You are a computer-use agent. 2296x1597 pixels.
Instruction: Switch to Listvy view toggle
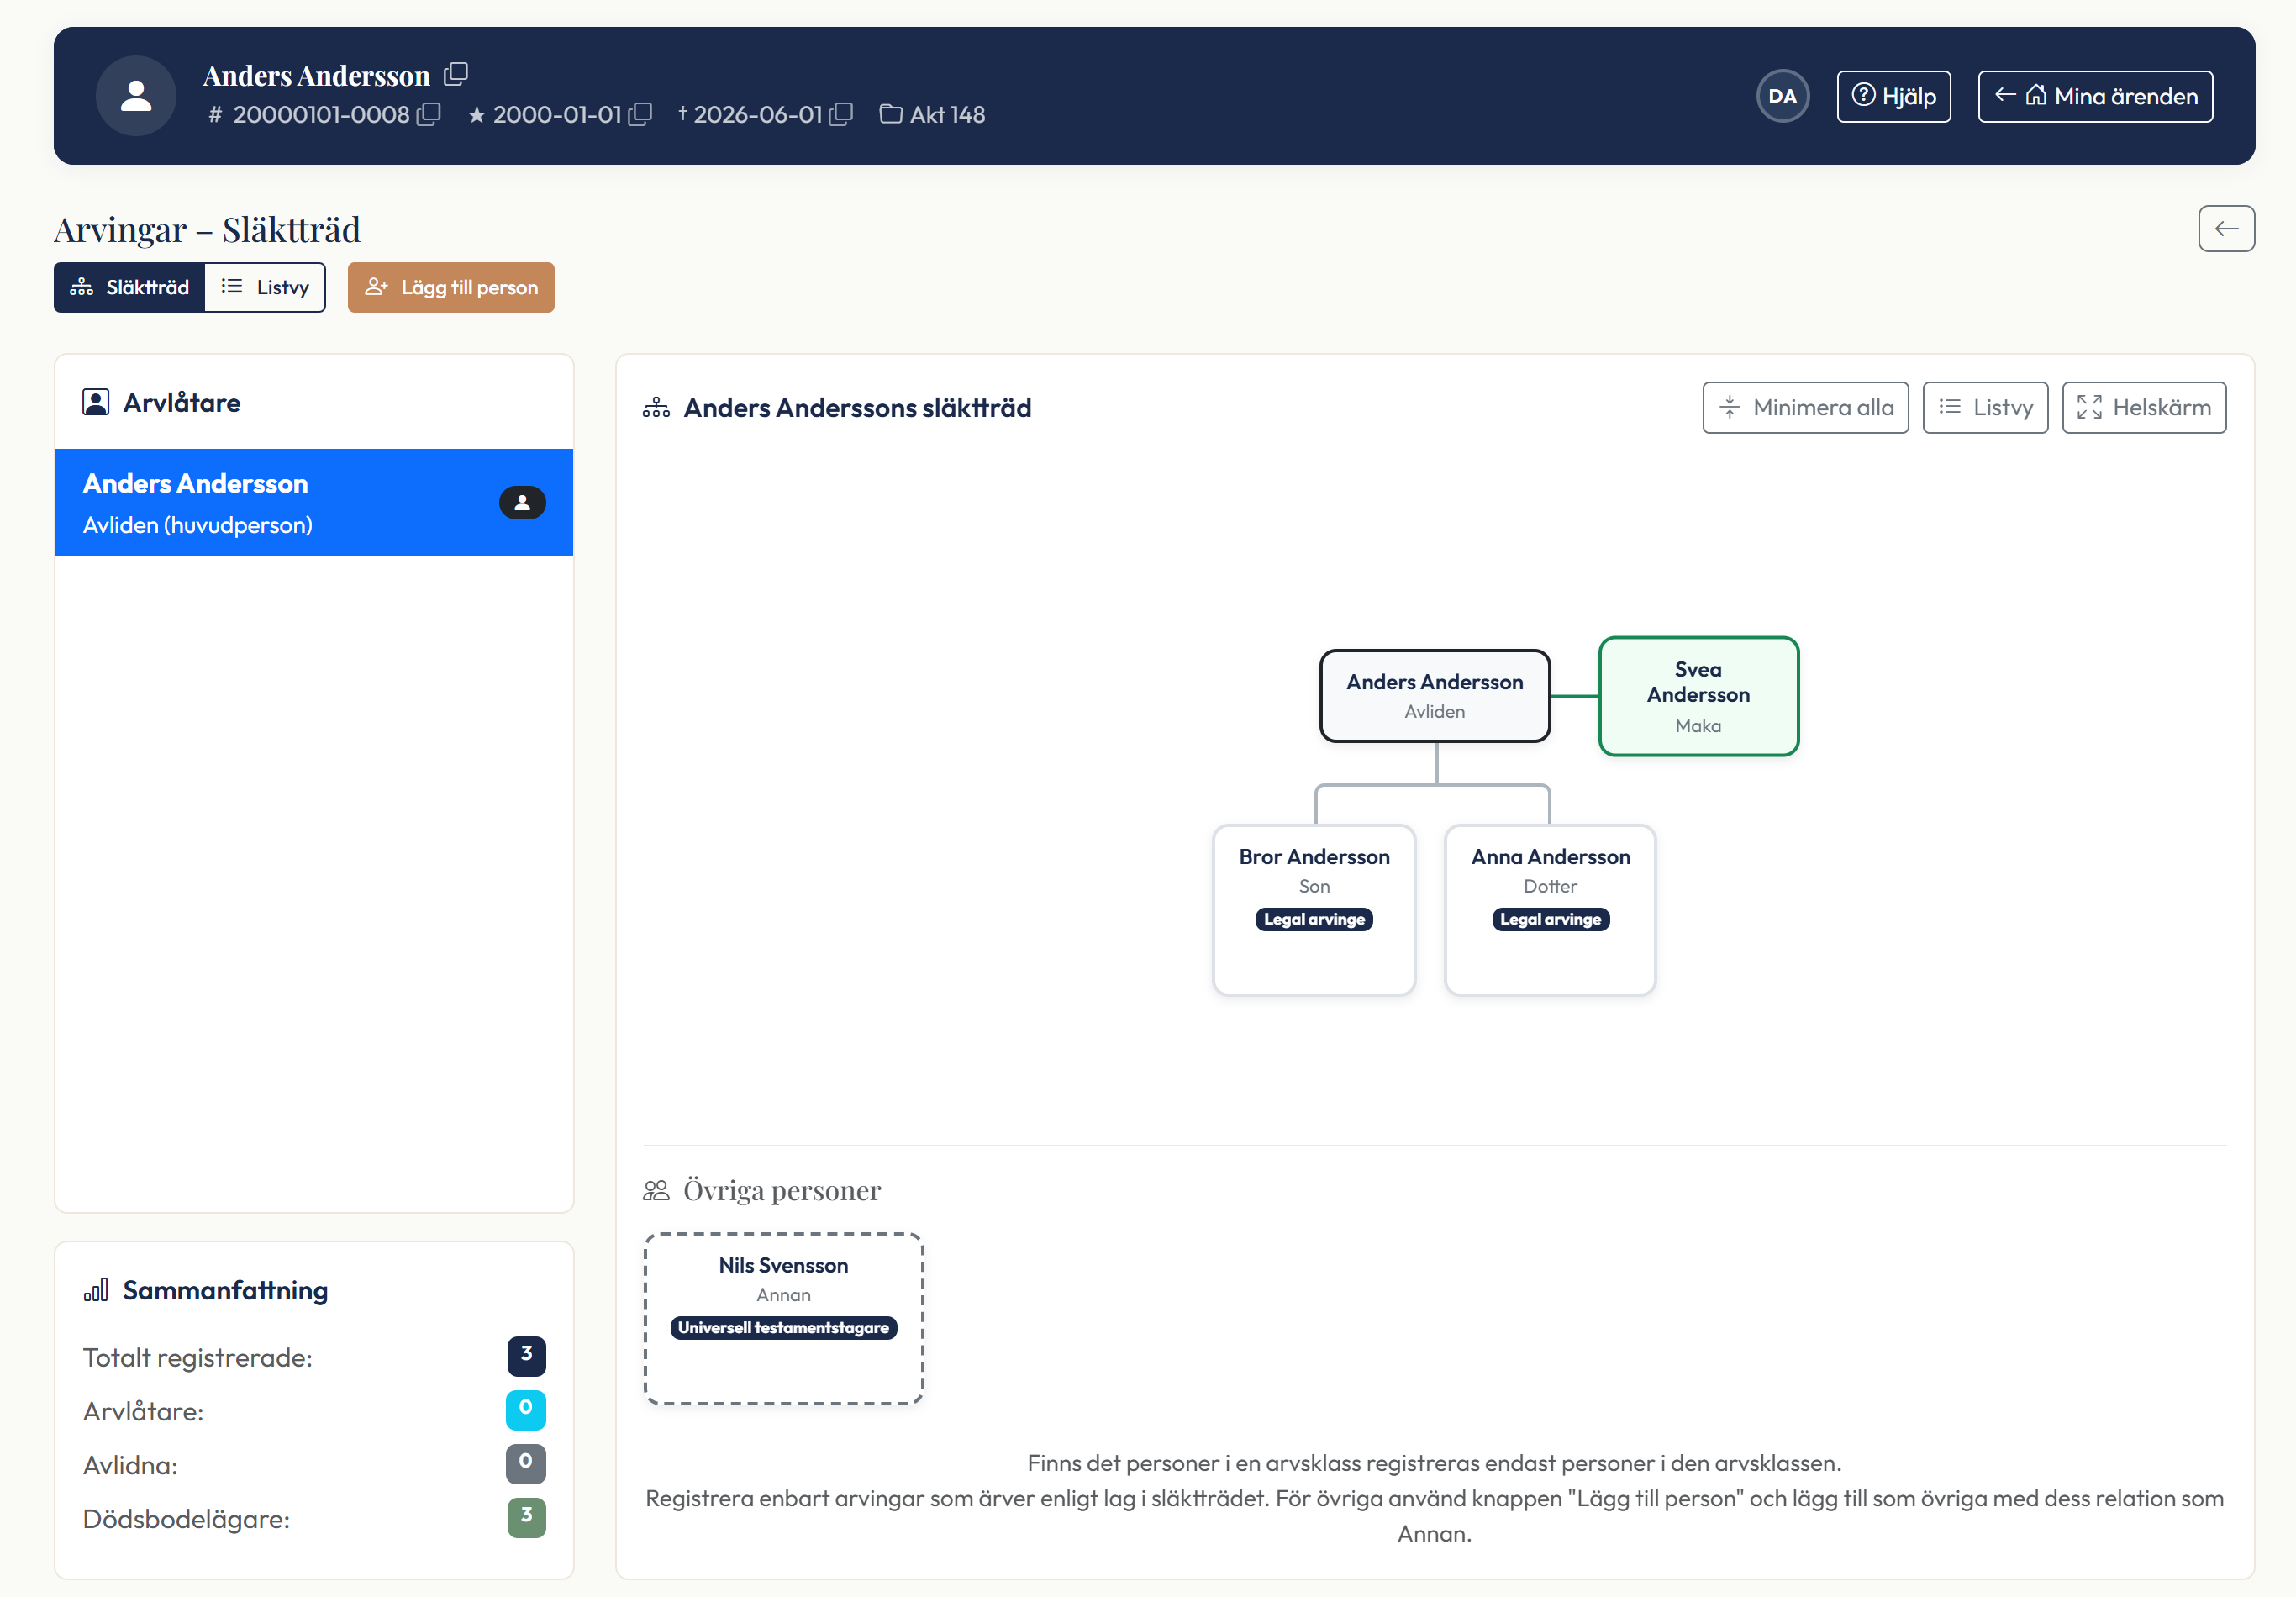(265, 288)
